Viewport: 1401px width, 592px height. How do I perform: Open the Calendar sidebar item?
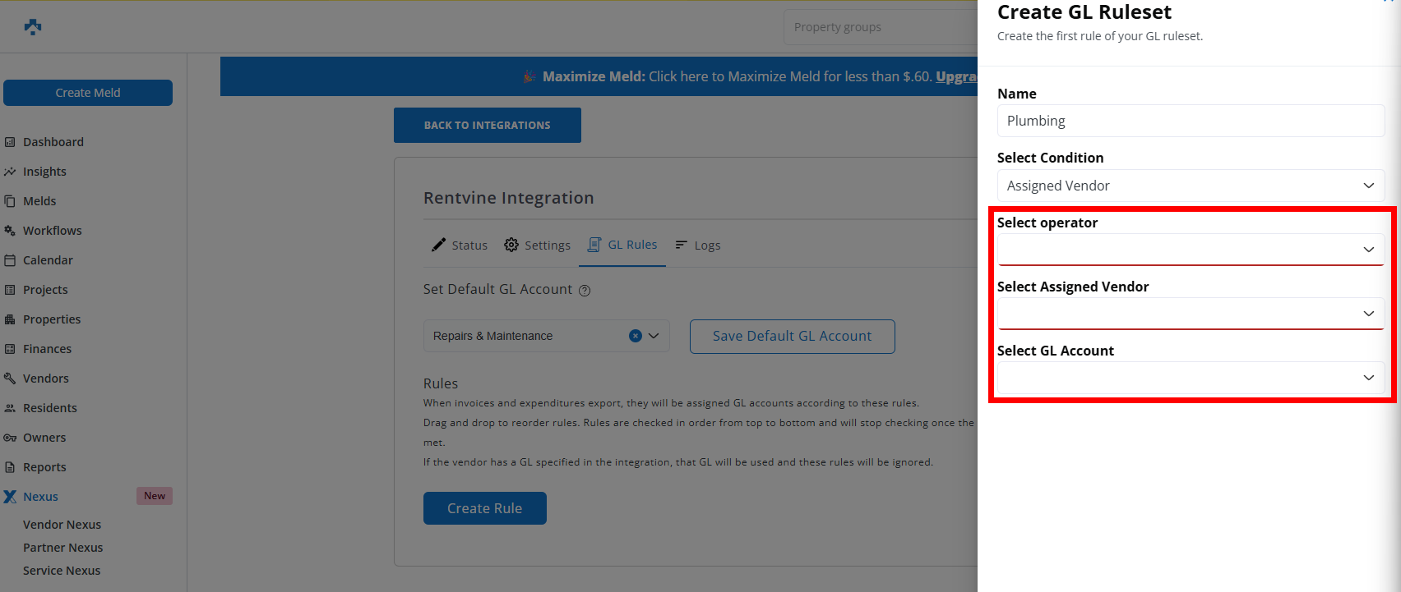tap(48, 260)
